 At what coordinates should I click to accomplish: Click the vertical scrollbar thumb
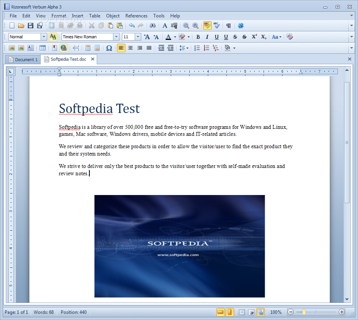click(347, 142)
